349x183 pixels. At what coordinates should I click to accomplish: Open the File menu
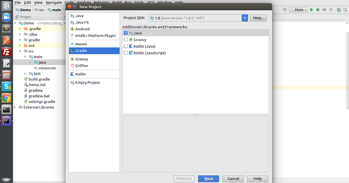[17, 2]
